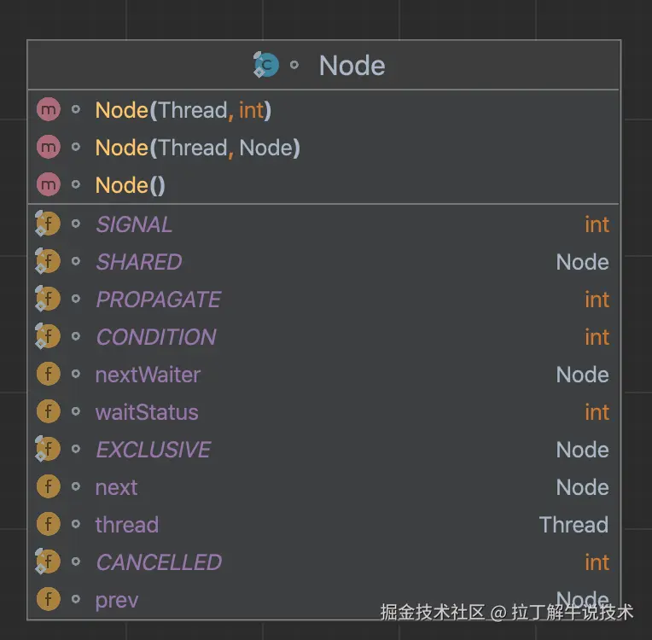652x640 pixels.
Task: Select the next field name
Action: pos(116,487)
